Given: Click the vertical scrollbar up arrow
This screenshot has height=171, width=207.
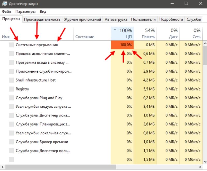Looking at the screenshot, I should point(205,43).
